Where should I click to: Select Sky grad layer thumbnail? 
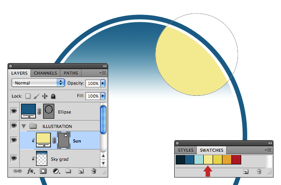[42, 158]
